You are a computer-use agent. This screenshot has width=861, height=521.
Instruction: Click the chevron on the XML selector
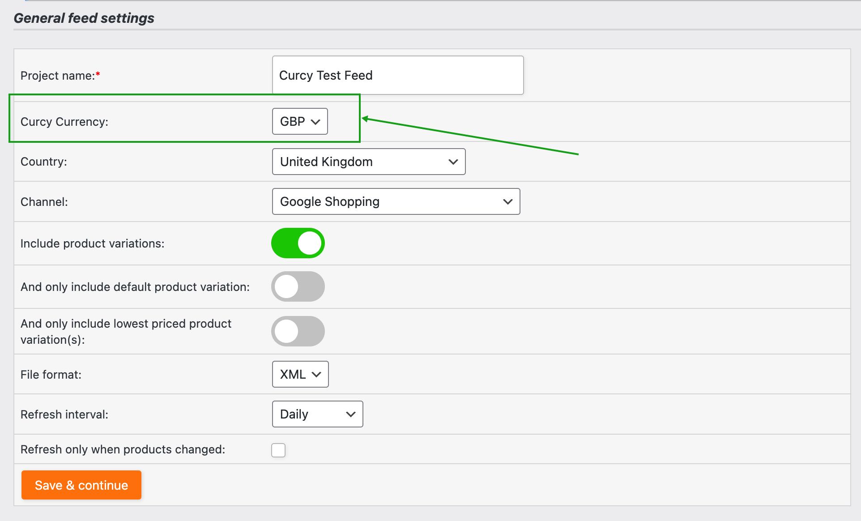(316, 374)
